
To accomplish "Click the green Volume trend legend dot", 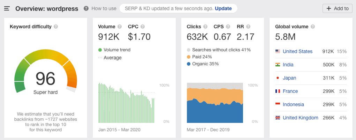I will [100, 50].
